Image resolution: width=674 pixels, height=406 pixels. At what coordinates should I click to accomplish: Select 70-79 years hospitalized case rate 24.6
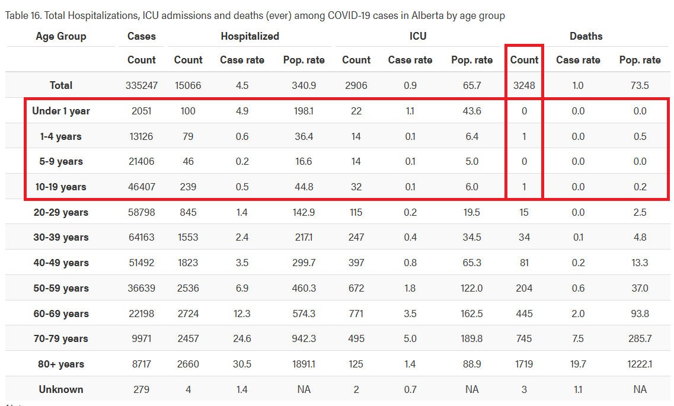click(x=242, y=338)
